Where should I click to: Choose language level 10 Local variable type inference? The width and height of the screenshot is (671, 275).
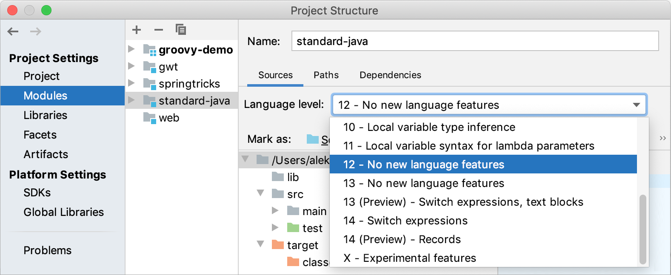[x=484, y=127]
